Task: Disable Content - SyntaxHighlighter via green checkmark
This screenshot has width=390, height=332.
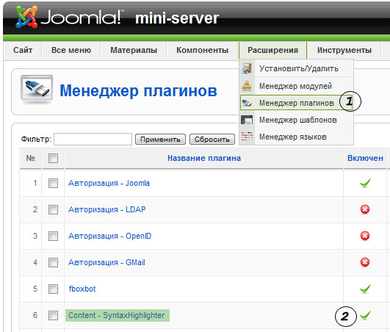Action: (365, 315)
